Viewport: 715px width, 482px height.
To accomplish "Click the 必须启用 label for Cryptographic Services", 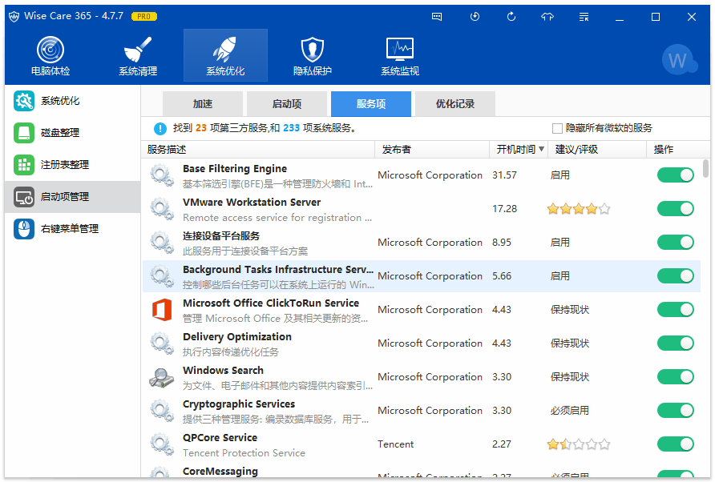I will pos(570,411).
